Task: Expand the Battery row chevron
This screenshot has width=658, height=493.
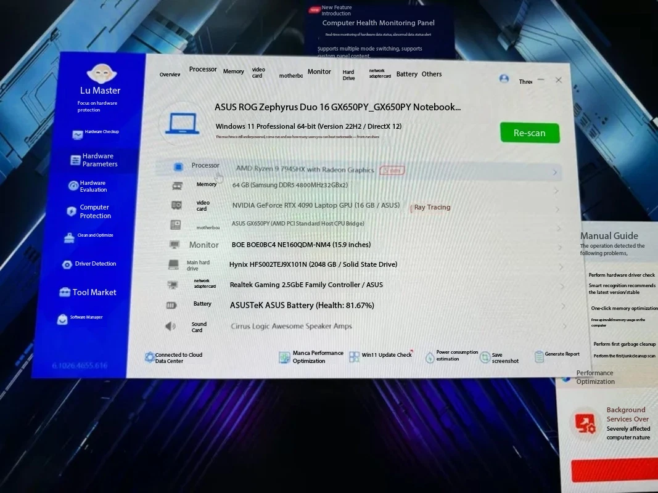Action: [x=564, y=306]
